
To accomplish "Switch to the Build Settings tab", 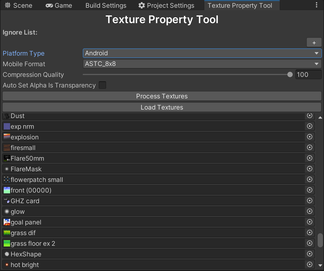I will (x=106, y=6).
